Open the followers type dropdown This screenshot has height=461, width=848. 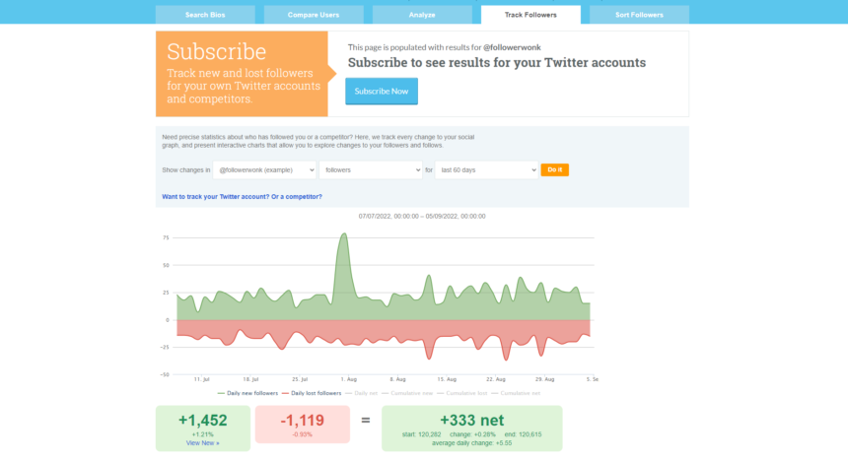pyautogui.click(x=371, y=170)
